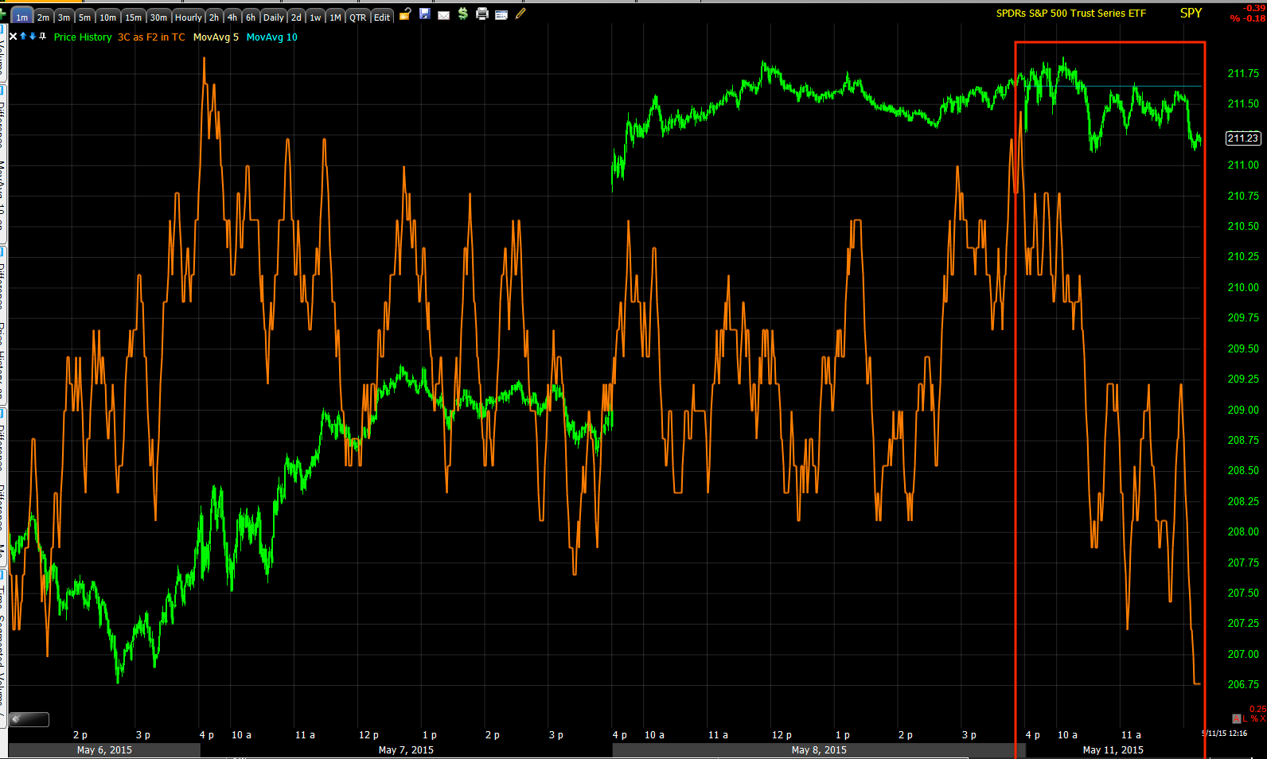The height and width of the screenshot is (759, 1267).
Task: Choose the 30m timeframe tab
Action: [159, 17]
